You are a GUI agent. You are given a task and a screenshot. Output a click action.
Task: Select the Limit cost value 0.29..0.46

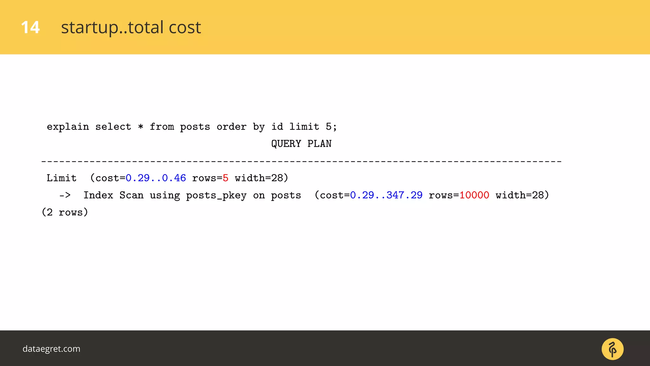(x=156, y=178)
